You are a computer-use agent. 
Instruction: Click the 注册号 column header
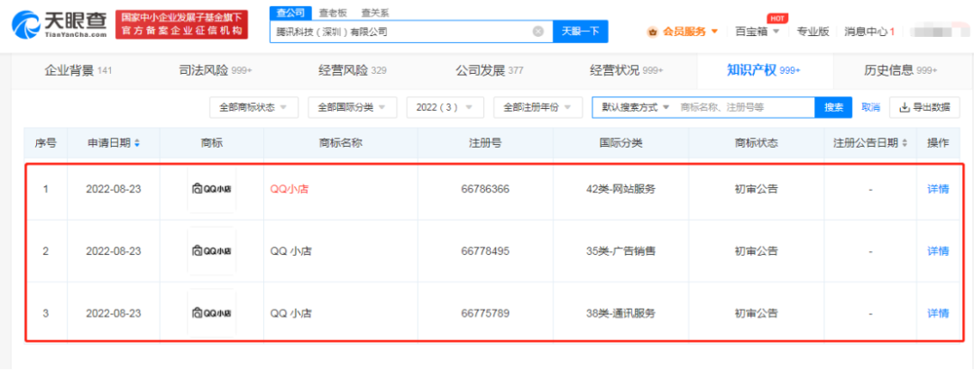[x=485, y=143]
